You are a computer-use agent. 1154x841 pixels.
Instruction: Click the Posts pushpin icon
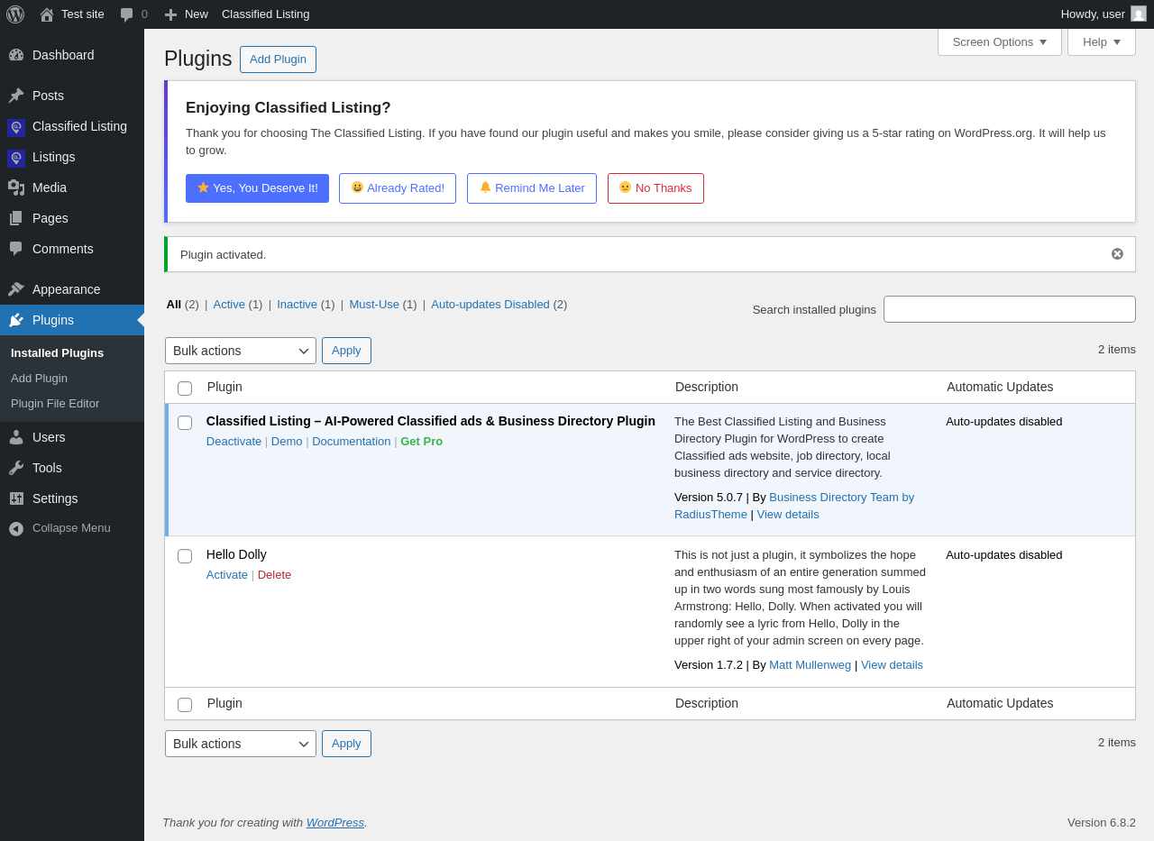pyautogui.click(x=16, y=96)
